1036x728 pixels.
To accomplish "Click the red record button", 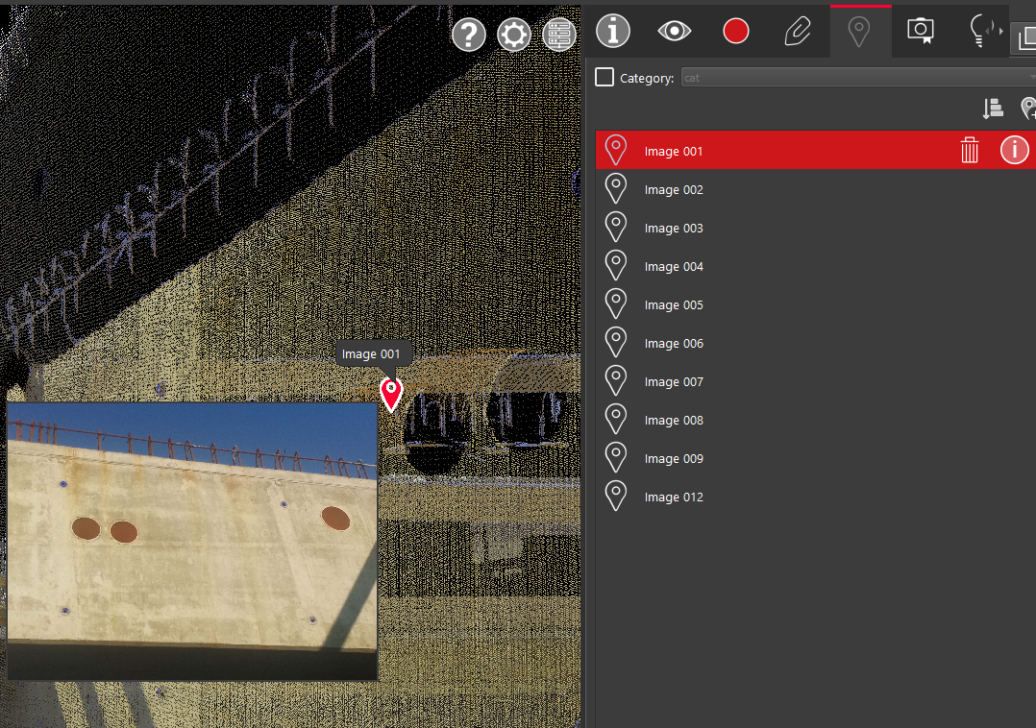I will [x=736, y=31].
